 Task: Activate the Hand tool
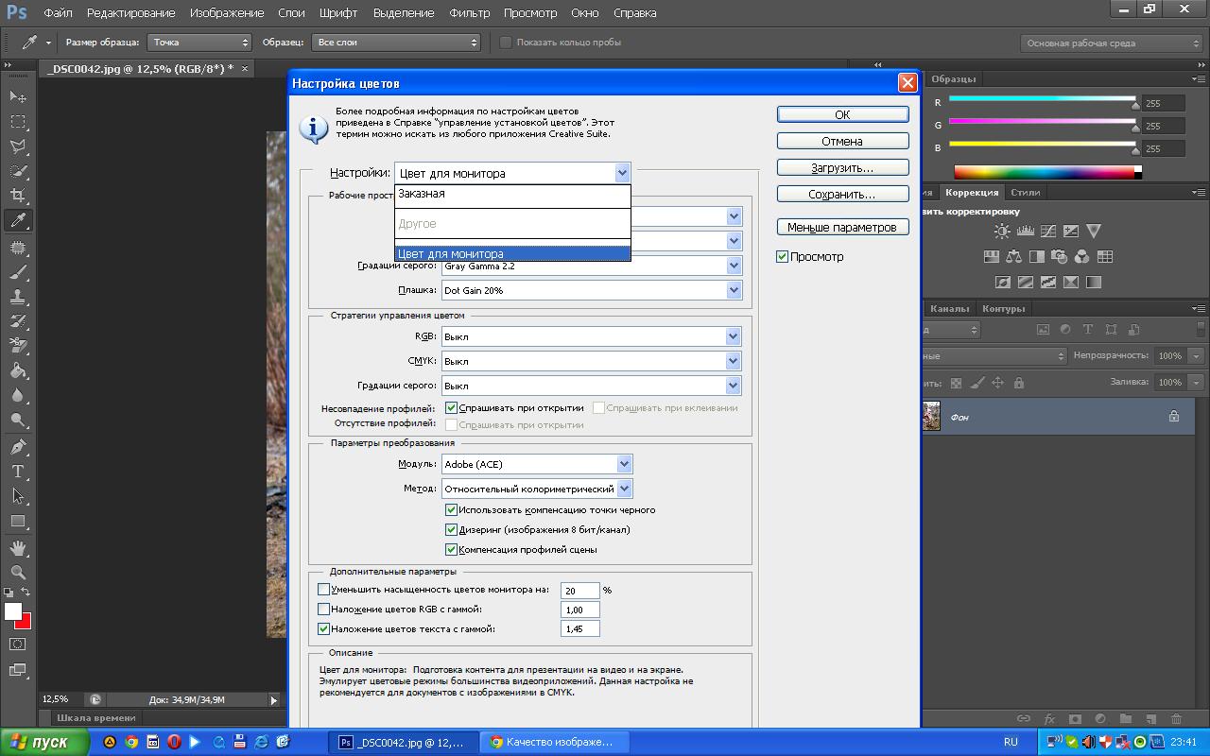coord(18,547)
